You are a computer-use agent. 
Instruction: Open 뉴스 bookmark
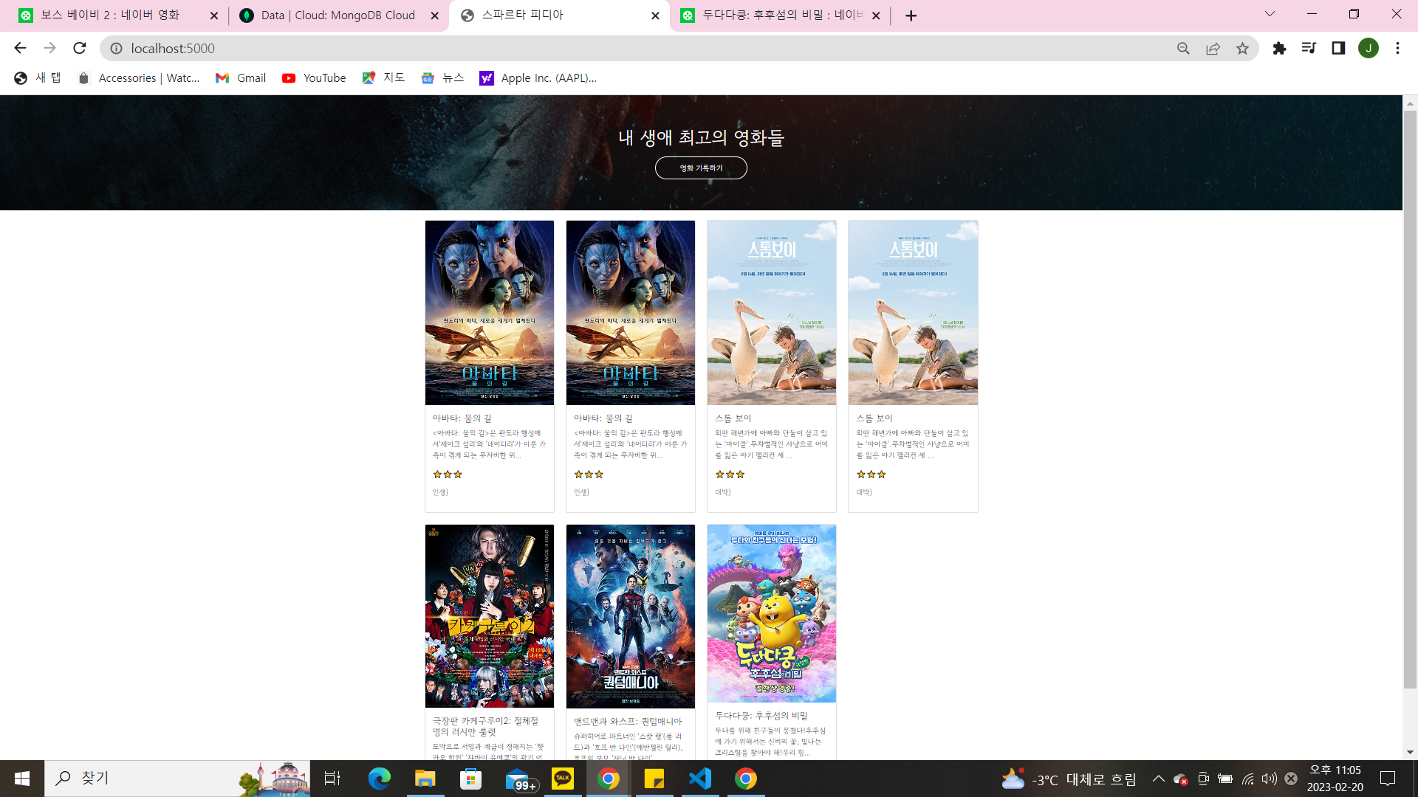[442, 77]
